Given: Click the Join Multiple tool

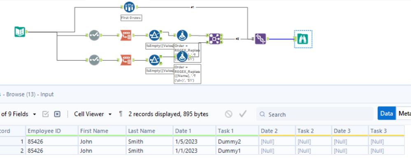Looking at the screenshot, I should tap(214, 39).
